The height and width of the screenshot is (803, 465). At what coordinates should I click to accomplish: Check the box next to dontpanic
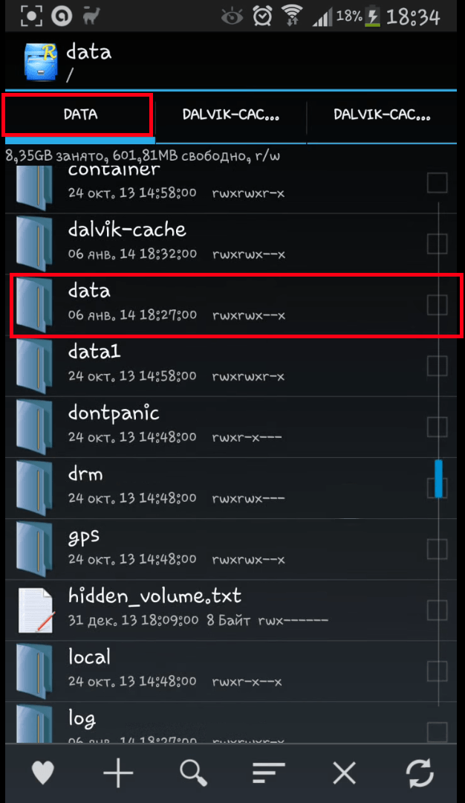pyautogui.click(x=438, y=427)
